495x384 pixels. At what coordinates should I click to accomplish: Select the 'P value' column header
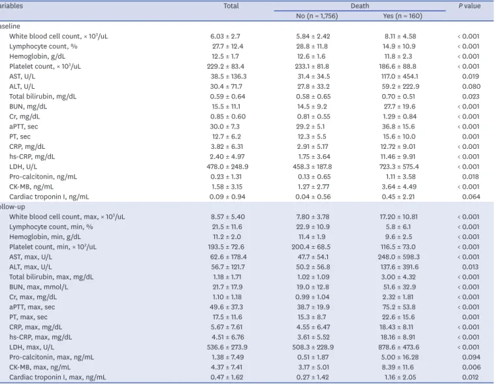coord(470,6)
